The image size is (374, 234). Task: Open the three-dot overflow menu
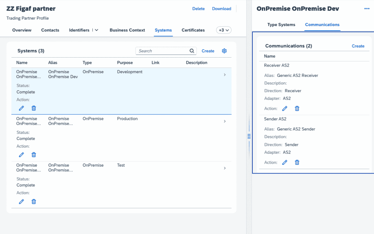tap(367, 9)
